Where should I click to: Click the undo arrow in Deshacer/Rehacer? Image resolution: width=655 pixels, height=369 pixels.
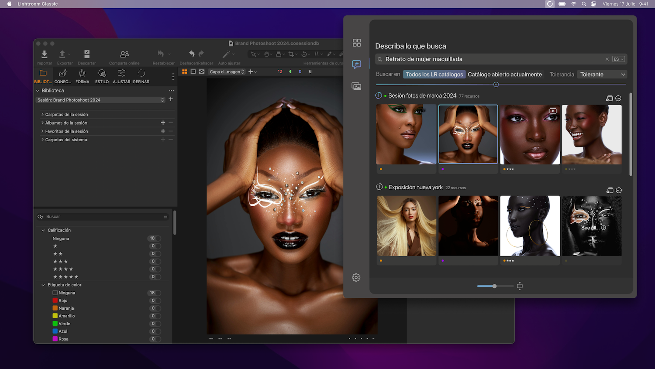coord(192,54)
